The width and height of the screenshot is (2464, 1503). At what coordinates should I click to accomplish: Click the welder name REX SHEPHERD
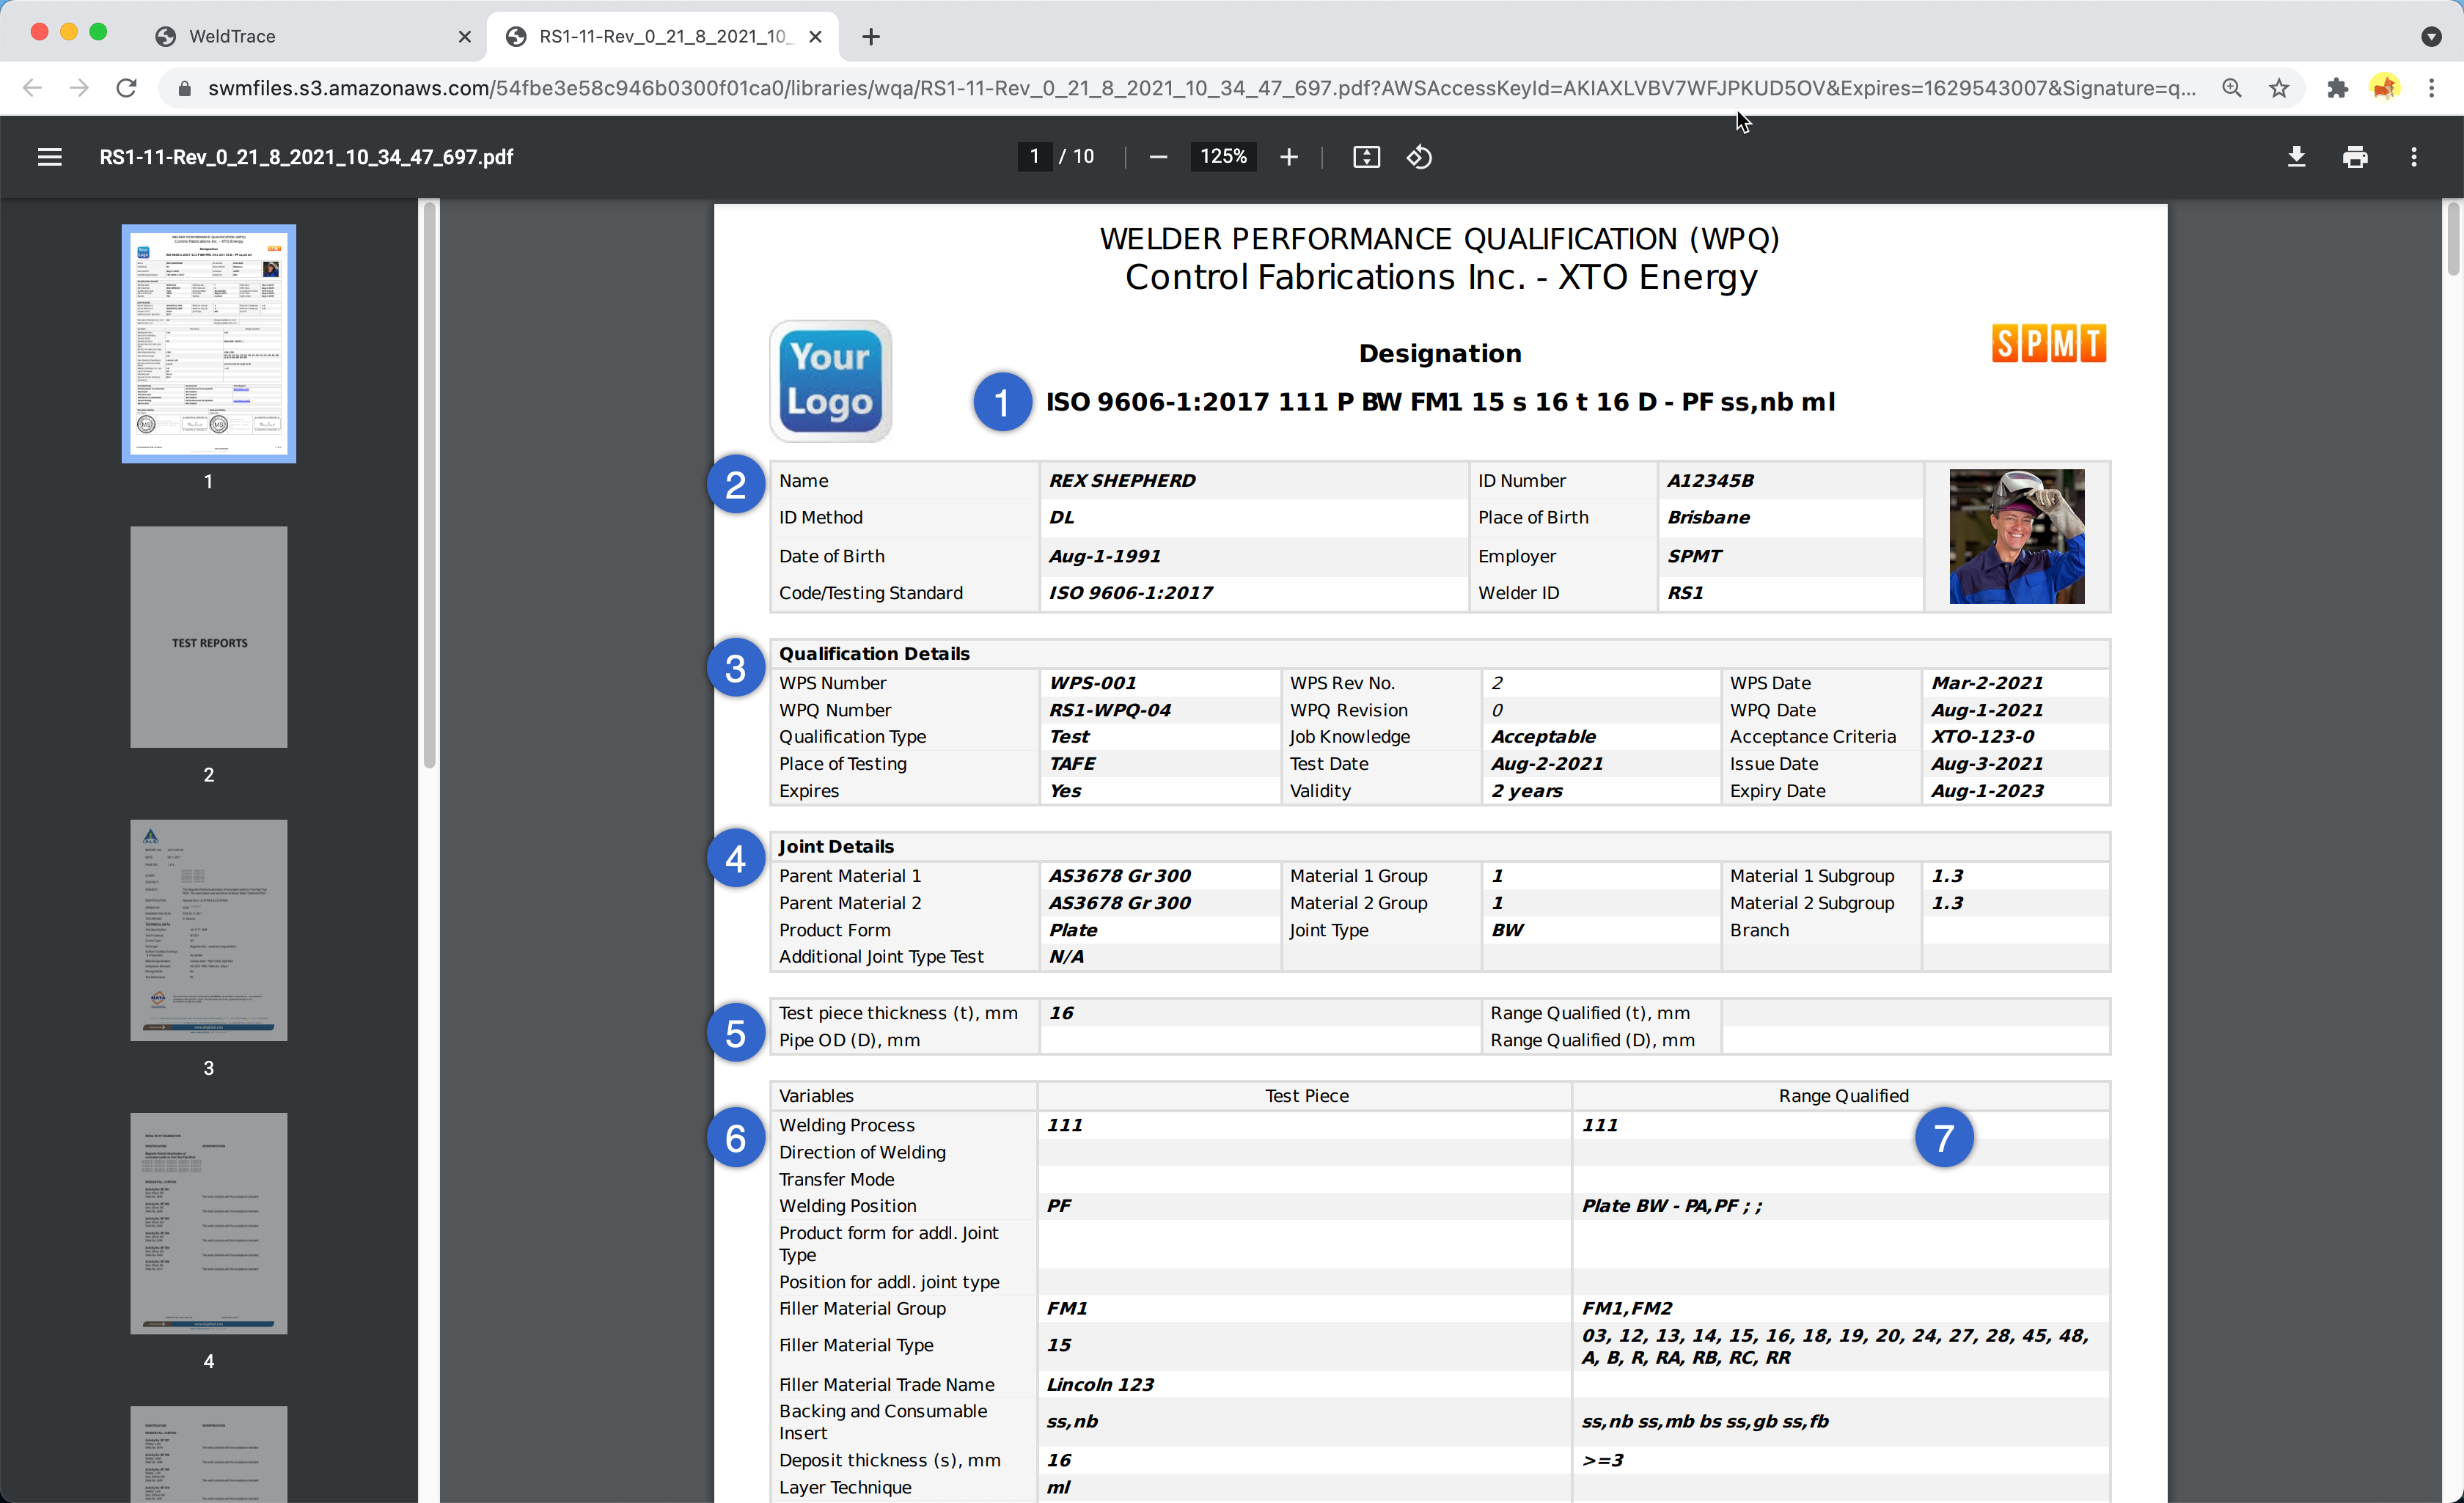click(x=1122, y=480)
